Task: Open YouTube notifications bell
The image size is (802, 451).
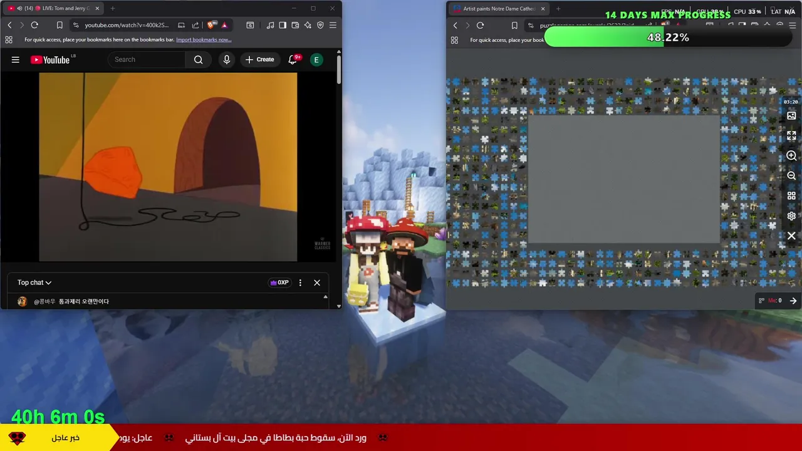Action: (293, 60)
